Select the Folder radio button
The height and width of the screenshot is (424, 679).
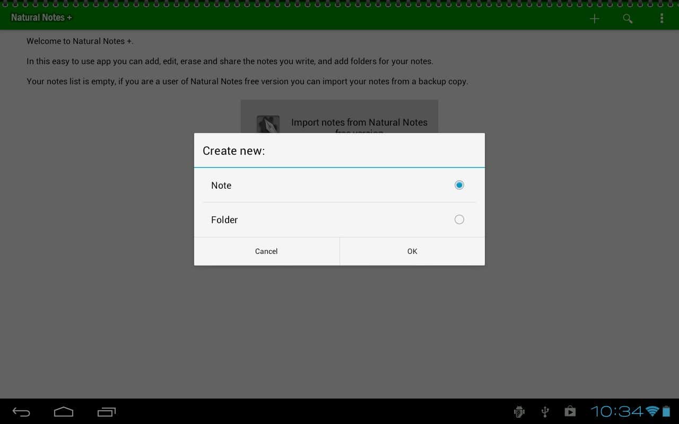coord(459,219)
